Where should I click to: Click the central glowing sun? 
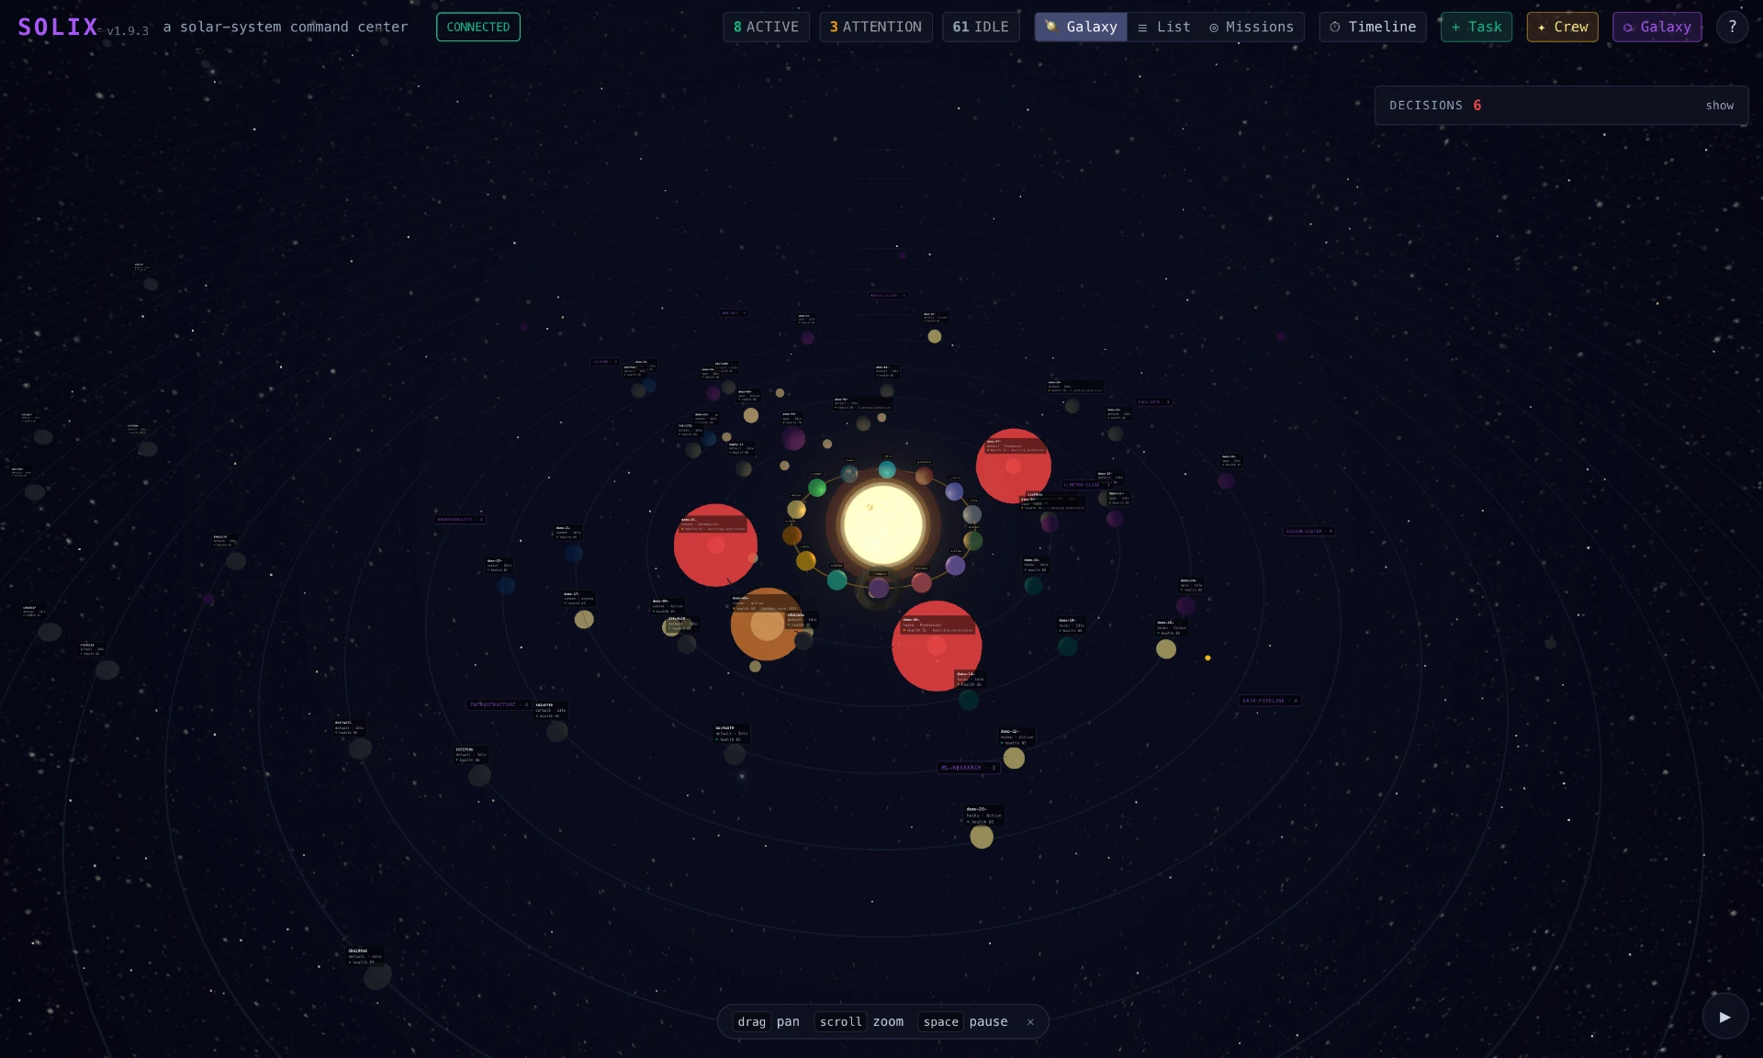(x=882, y=524)
